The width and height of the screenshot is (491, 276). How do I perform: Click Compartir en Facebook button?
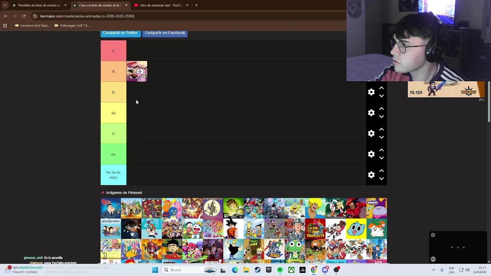(165, 33)
